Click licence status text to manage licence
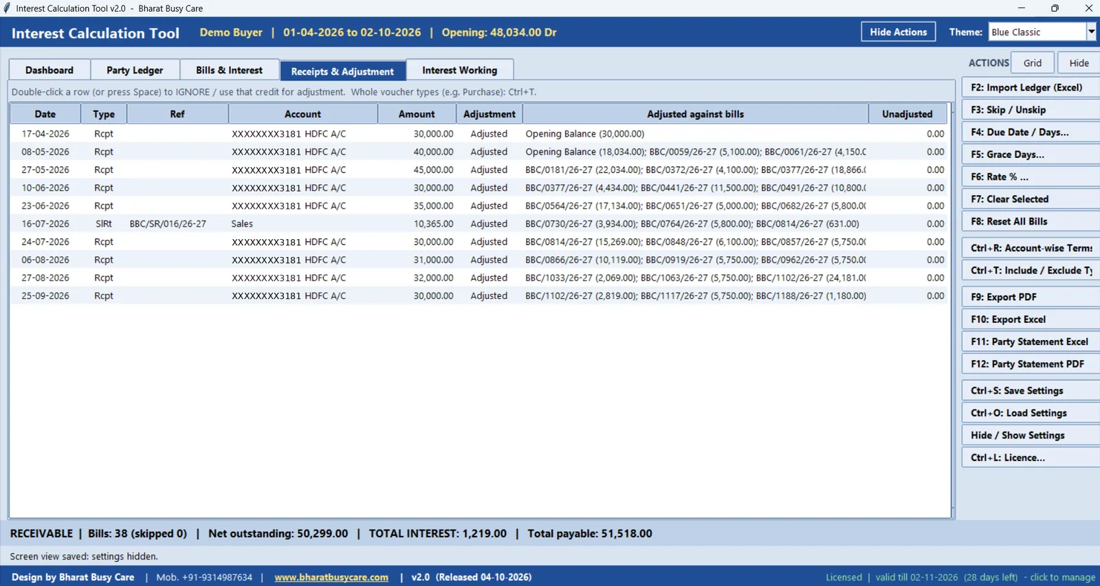The width and height of the screenshot is (1100, 586). pos(960,577)
